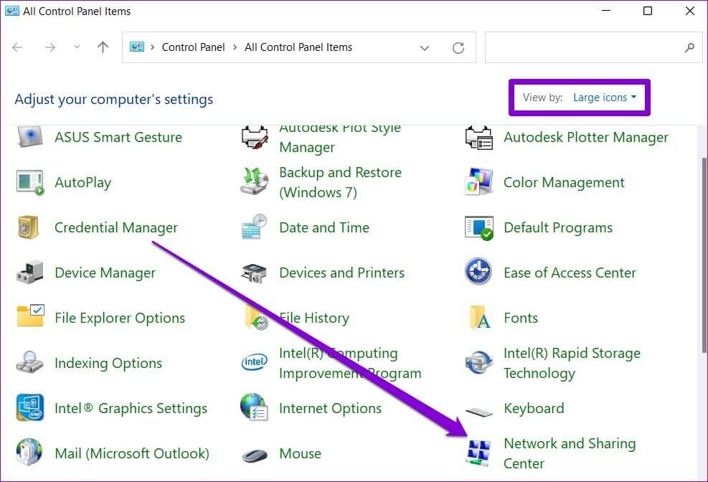This screenshot has width=708, height=482.
Task: Open the Intel Graphics Settings link
Action: click(x=131, y=408)
